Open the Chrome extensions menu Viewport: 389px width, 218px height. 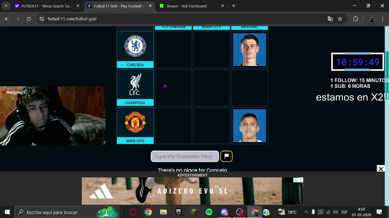[356, 19]
